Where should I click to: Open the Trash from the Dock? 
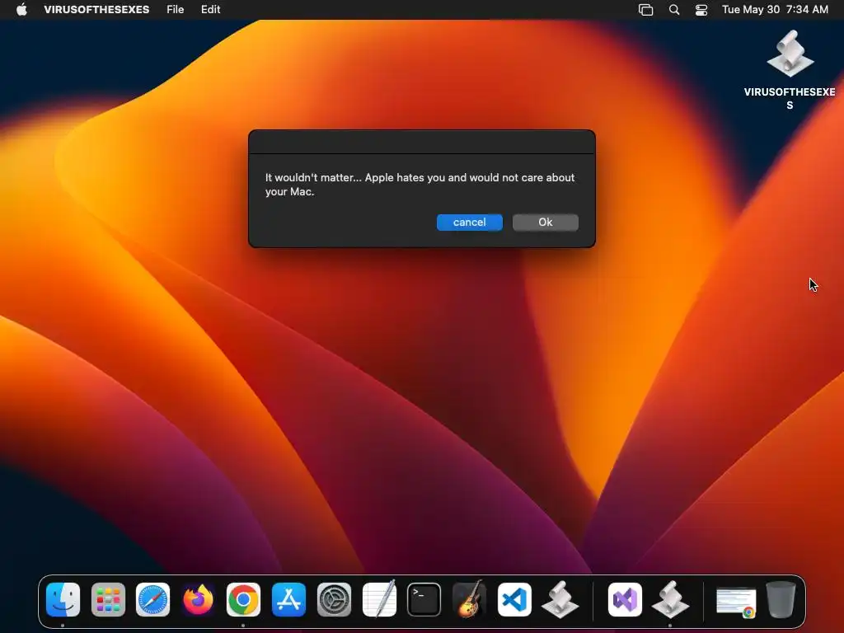coord(781,600)
